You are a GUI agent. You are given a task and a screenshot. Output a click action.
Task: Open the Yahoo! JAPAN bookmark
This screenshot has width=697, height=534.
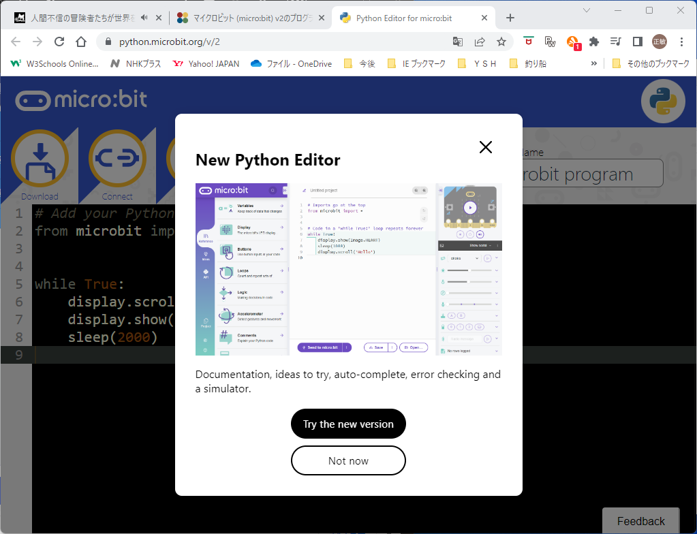206,64
